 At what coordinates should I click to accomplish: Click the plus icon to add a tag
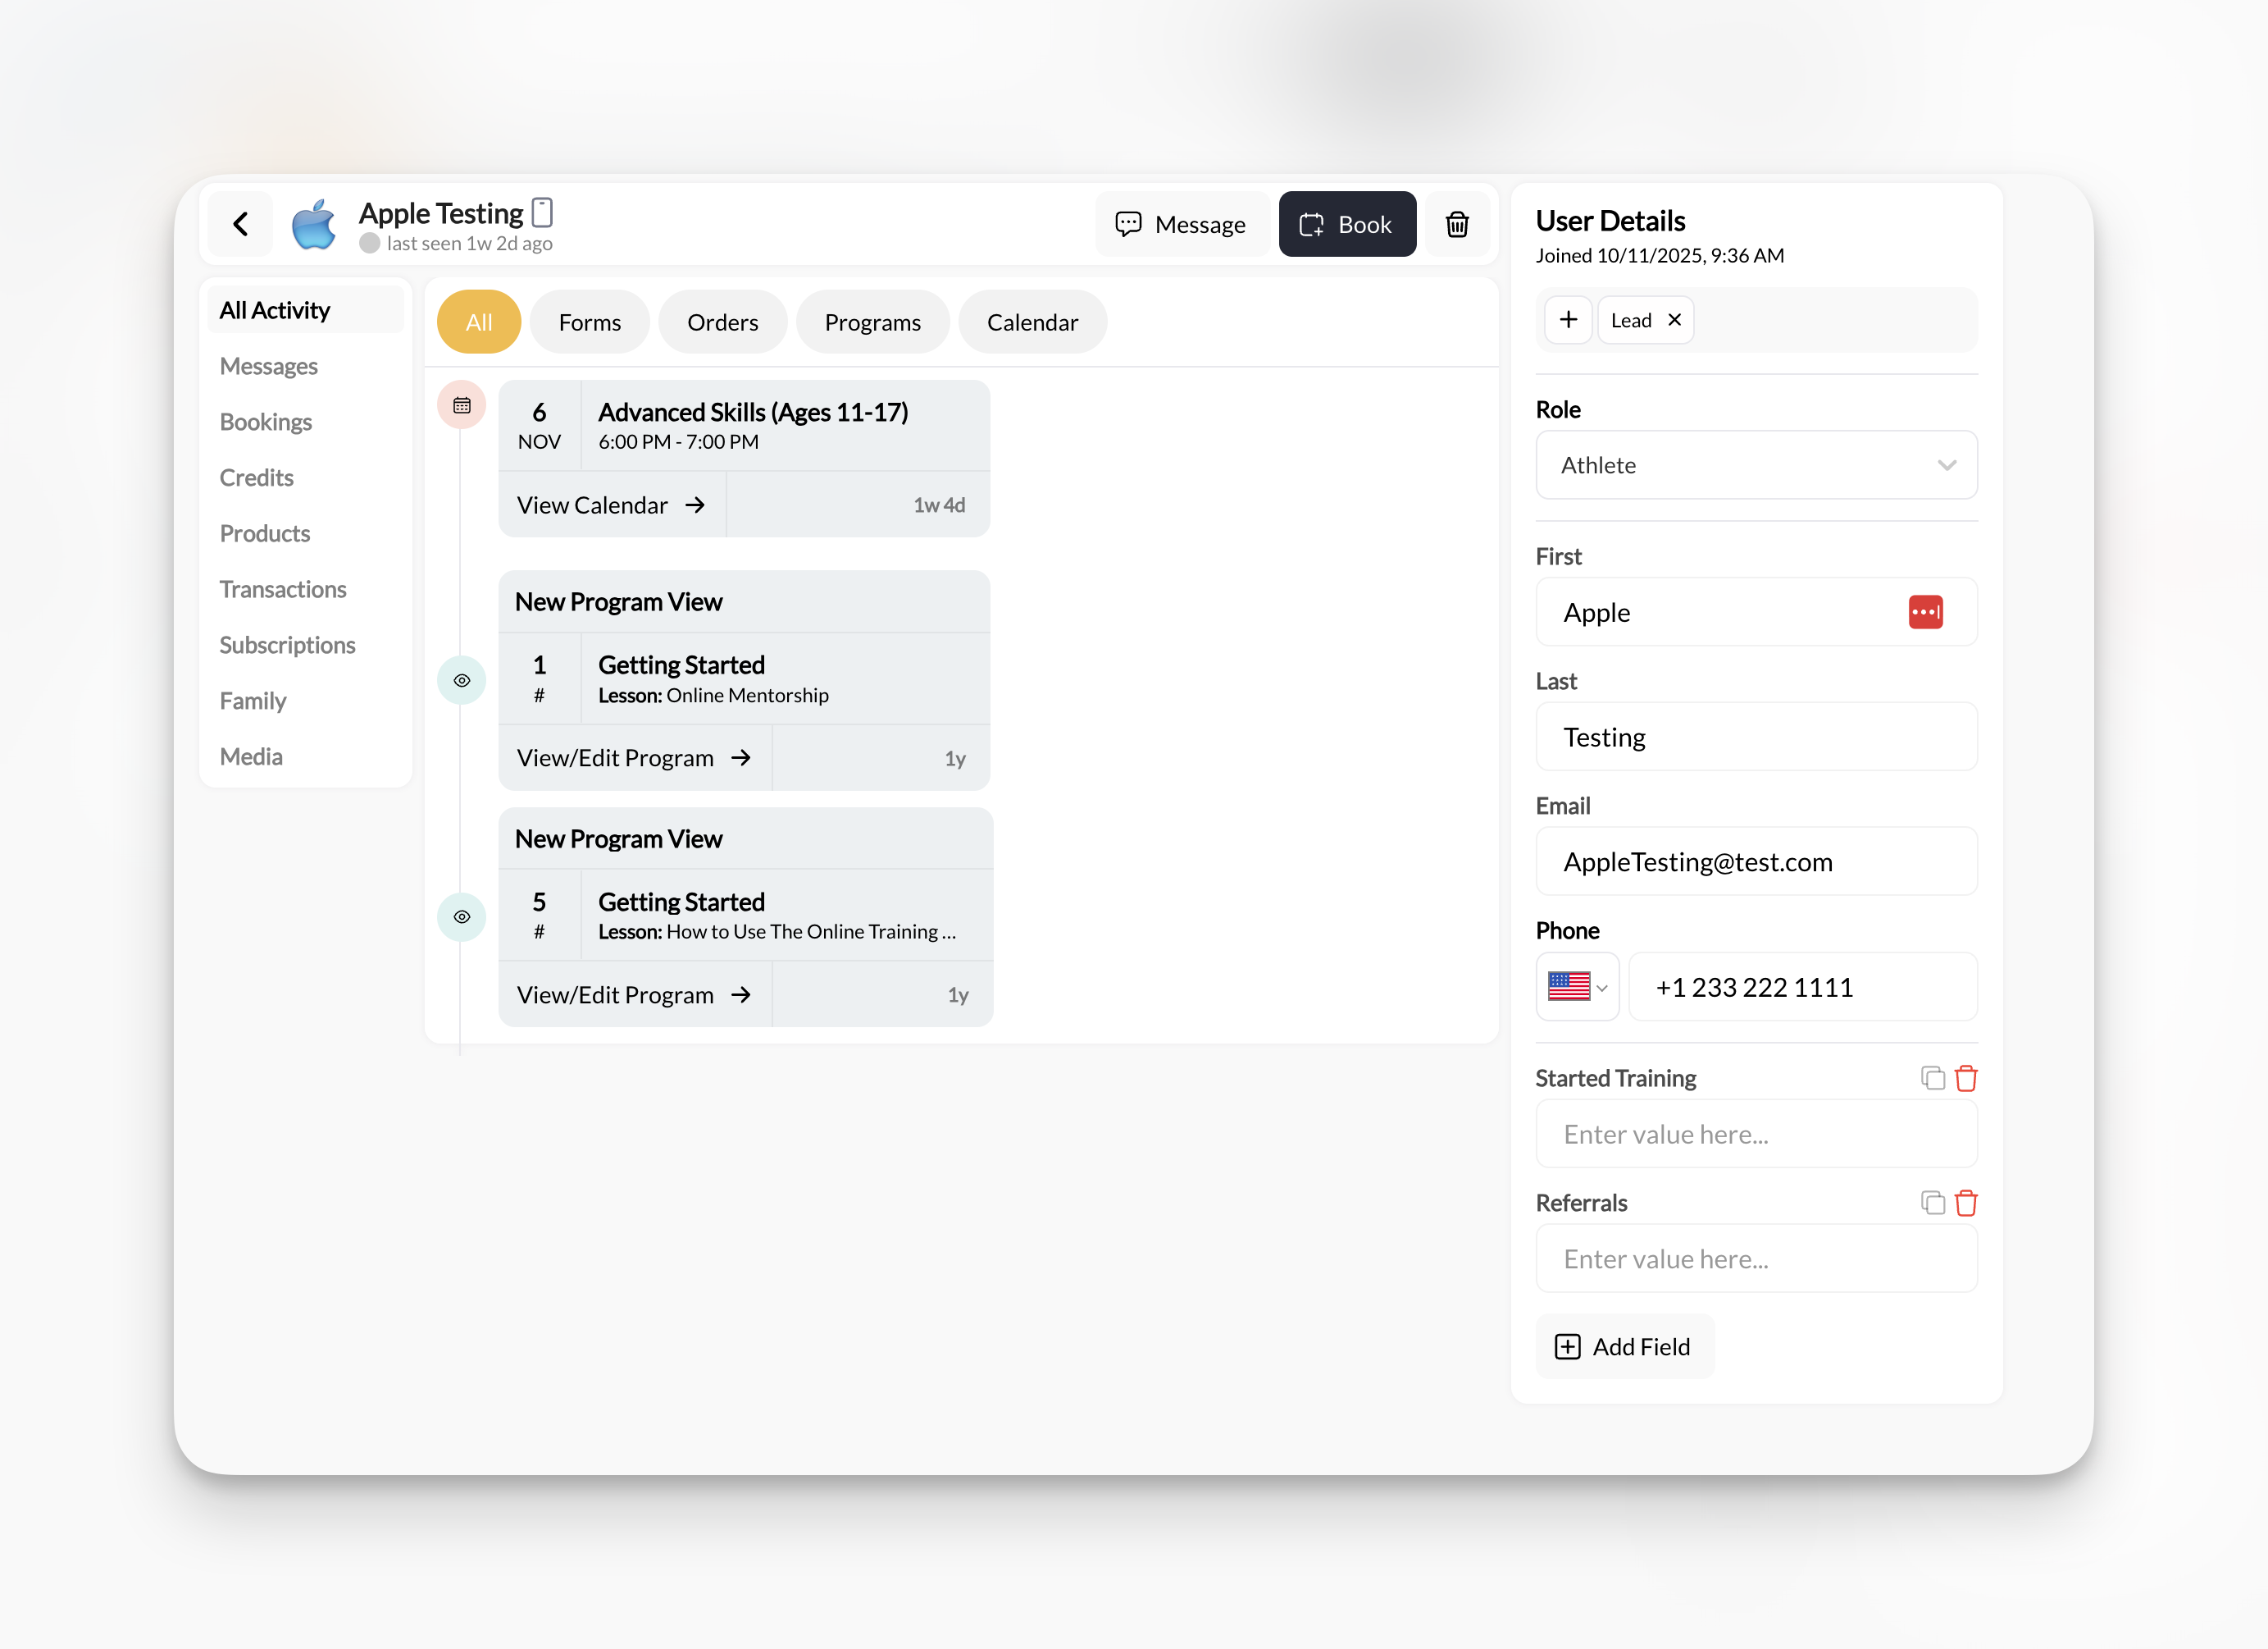(x=1567, y=319)
